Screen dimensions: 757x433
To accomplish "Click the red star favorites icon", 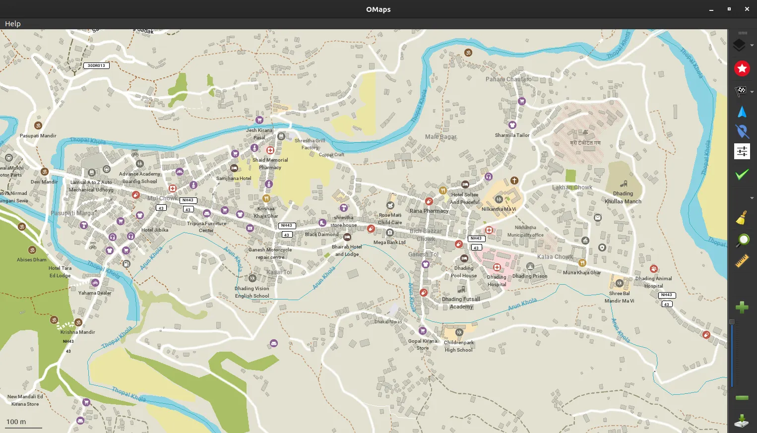I will (742, 68).
